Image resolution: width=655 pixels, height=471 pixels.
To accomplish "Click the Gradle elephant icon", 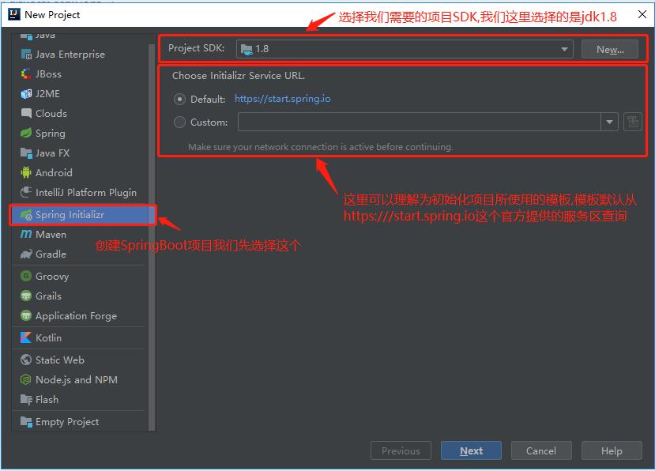I will click(26, 254).
